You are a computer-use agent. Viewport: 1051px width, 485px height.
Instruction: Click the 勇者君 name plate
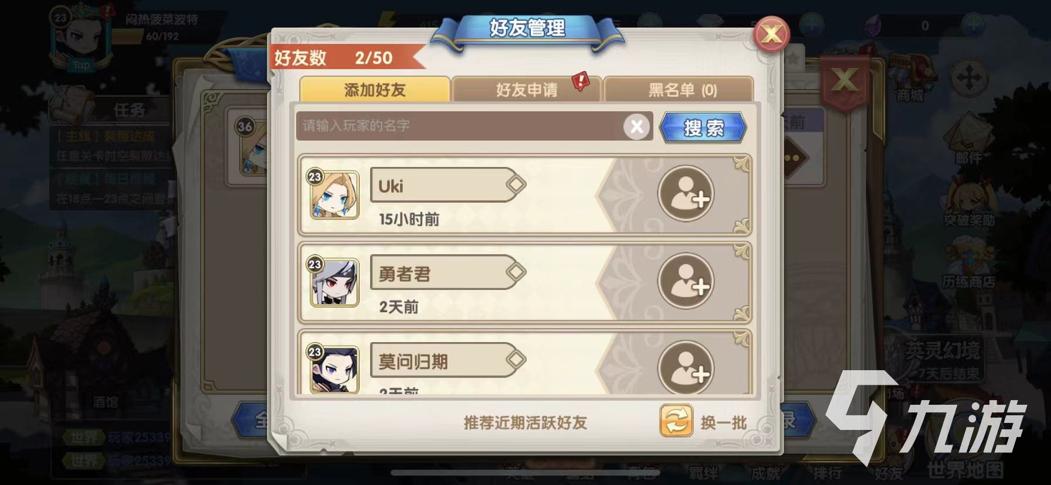point(448,272)
